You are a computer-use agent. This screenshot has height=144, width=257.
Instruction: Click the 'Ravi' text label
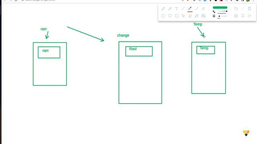[x=133, y=49]
